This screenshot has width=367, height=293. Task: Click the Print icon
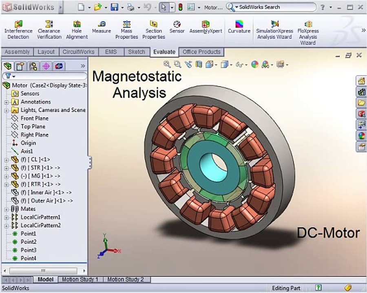130,7
